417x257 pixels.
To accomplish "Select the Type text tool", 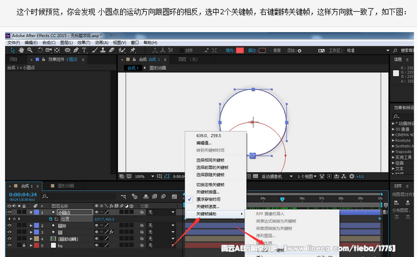I will click(x=84, y=50).
